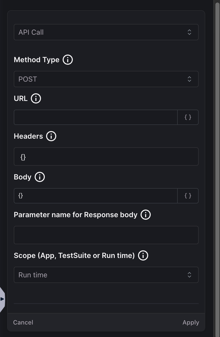Edit the Headers JSON field
The width and height of the screenshot is (220, 337).
[106, 157]
